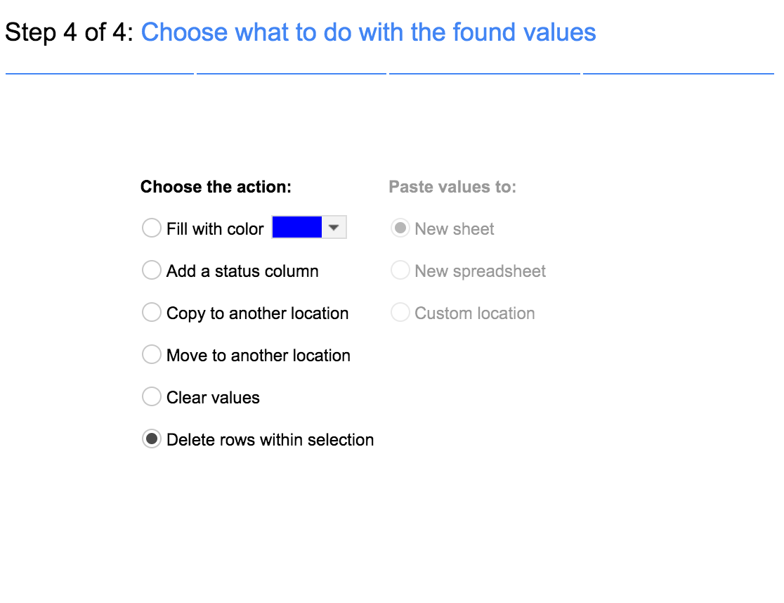This screenshot has width=784, height=603.
Task: Choose New sheet as paste destination
Action: click(400, 228)
